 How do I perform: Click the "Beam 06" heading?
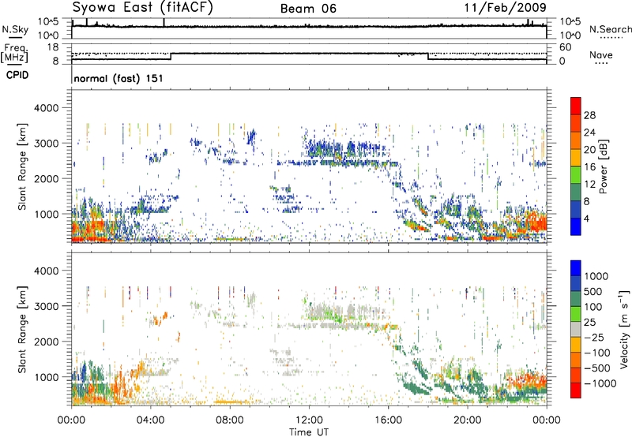coord(308,9)
